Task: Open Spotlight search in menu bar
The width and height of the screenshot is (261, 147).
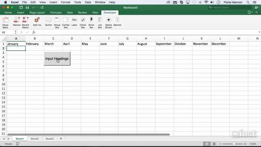Action: 248,2
